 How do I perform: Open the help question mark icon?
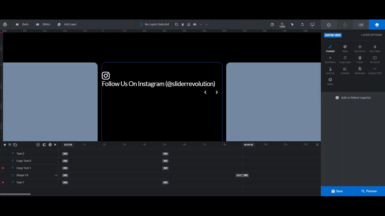272,24
